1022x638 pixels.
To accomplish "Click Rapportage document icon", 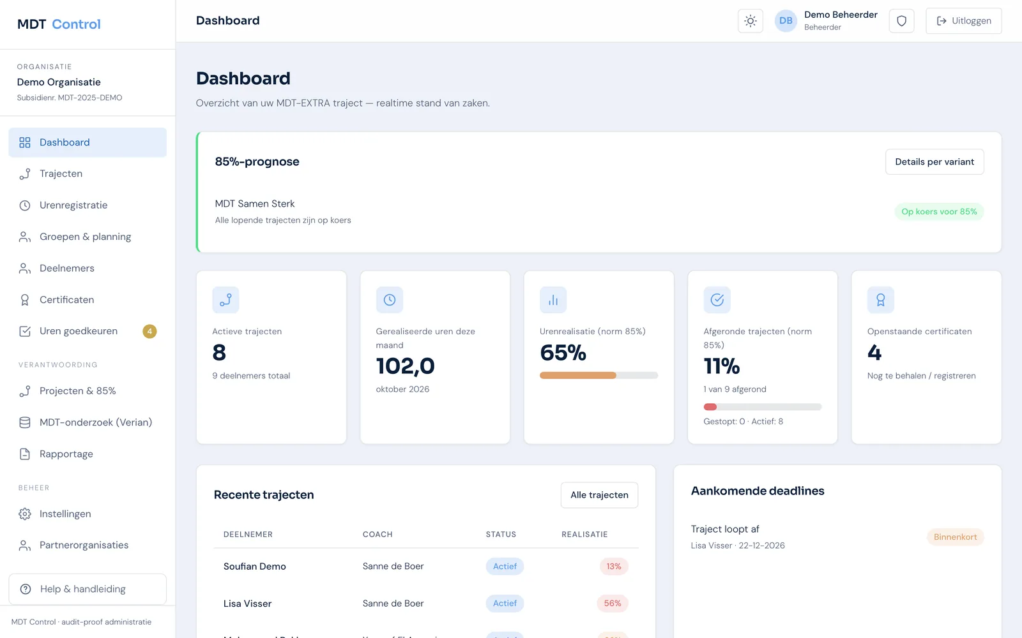I will pyautogui.click(x=25, y=454).
